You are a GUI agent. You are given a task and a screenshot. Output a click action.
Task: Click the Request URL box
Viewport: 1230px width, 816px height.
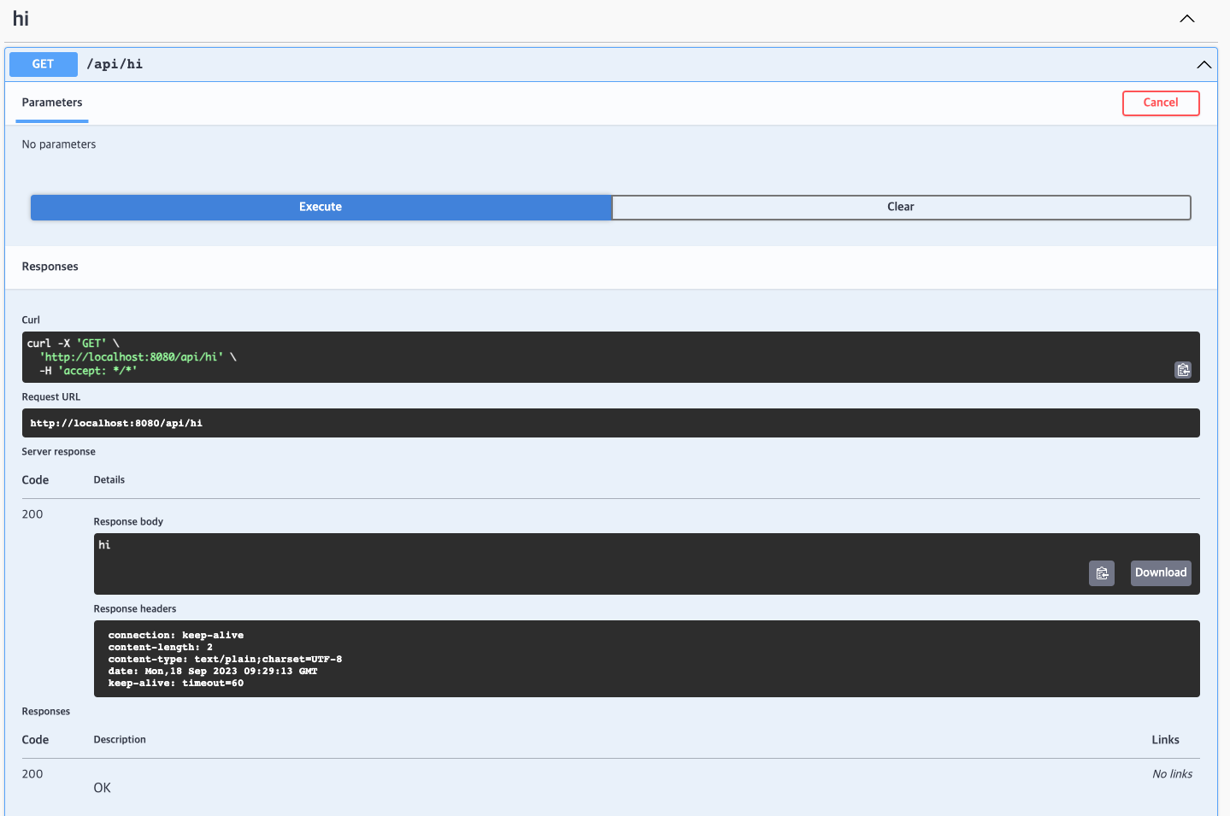click(610, 423)
